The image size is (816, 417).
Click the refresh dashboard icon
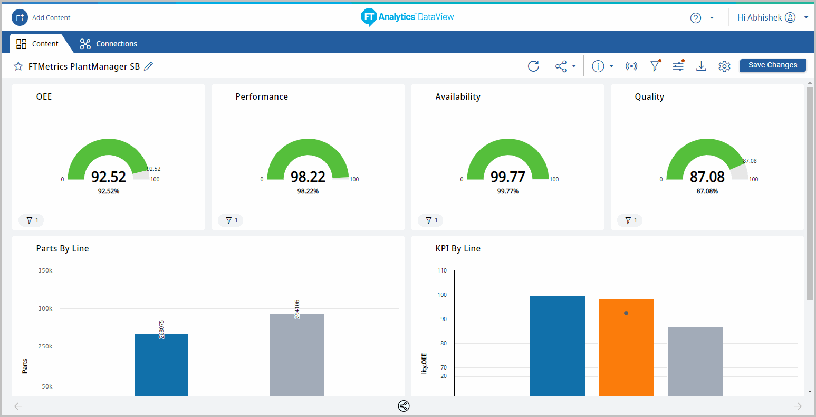pyautogui.click(x=533, y=66)
